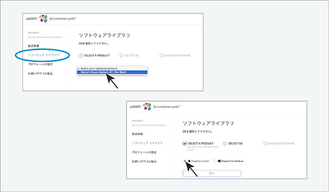
Task: Open ソフトウェア ライブラリ in the product-dropdown window sidebar
Action: tap(43, 55)
